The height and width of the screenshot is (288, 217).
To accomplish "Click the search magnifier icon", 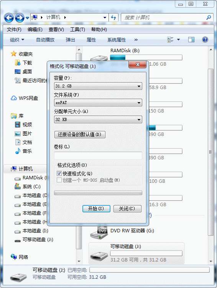I will coord(209,18).
